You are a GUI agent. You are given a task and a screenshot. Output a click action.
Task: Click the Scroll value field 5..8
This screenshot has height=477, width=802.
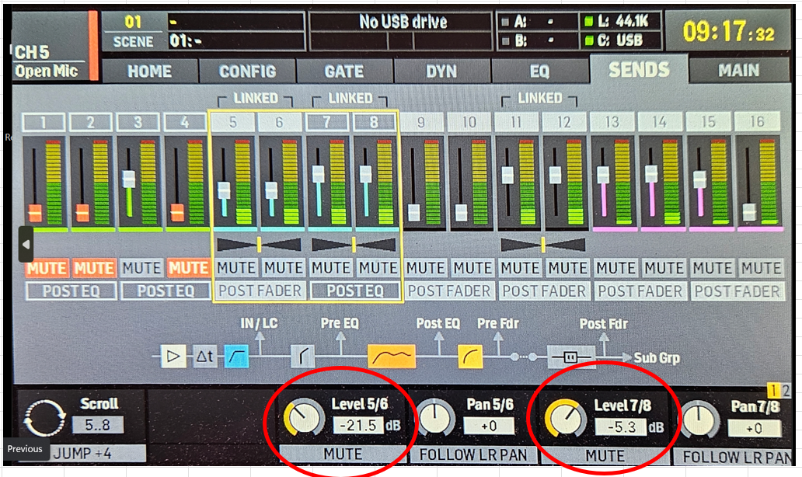click(x=97, y=425)
